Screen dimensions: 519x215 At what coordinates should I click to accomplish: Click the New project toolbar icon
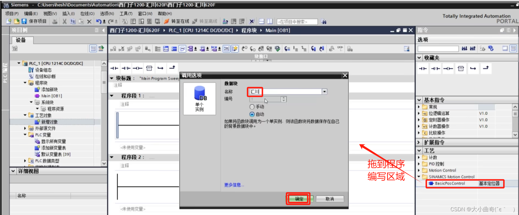click(9, 21)
